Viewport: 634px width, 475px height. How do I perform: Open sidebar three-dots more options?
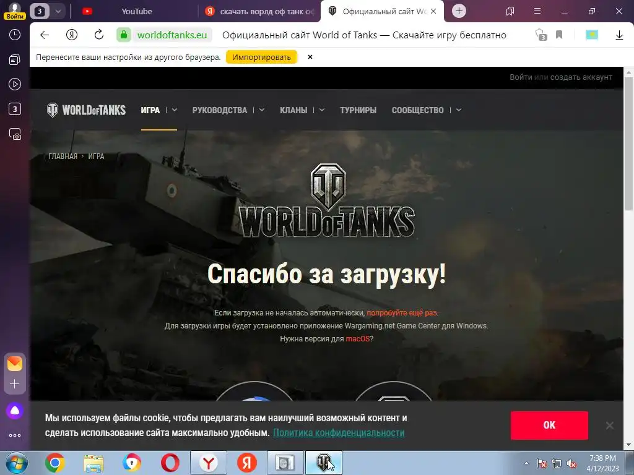click(x=15, y=435)
